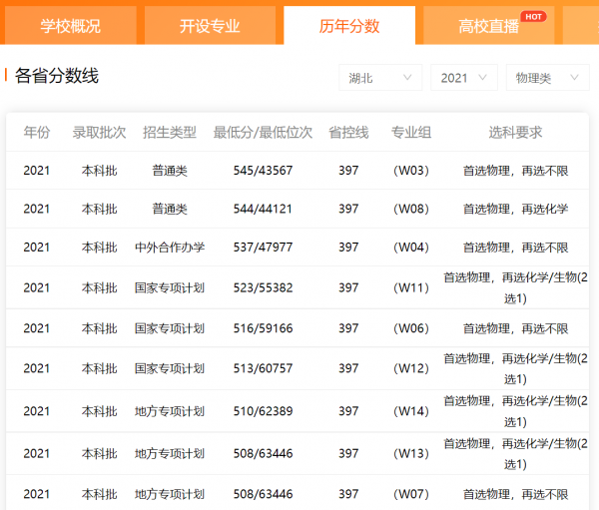Click the (W13) group cell
599x510 pixels.
[x=411, y=453]
